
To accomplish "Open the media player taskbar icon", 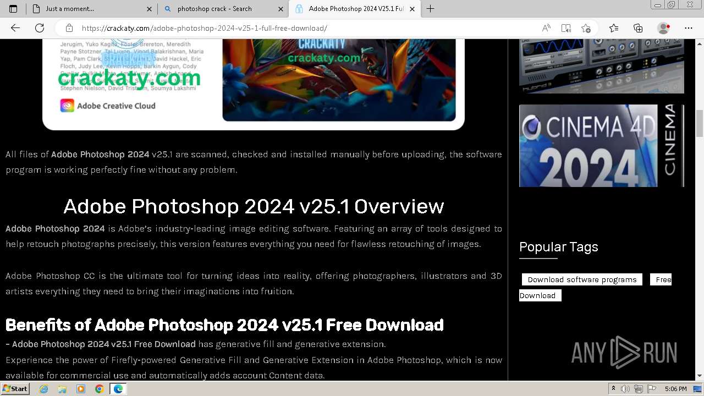I will point(81,389).
